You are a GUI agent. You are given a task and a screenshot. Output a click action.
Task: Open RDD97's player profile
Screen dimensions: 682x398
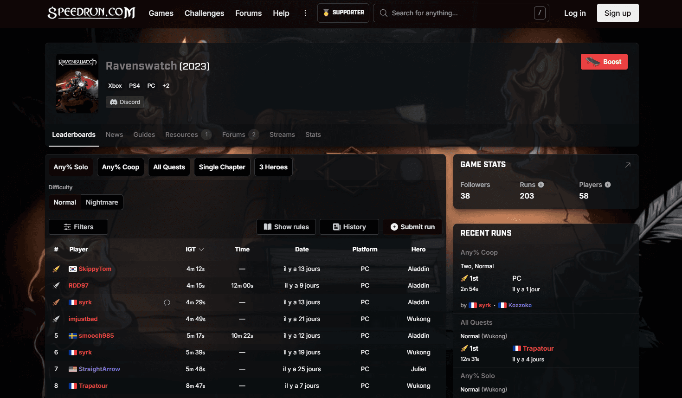point(78,286)
